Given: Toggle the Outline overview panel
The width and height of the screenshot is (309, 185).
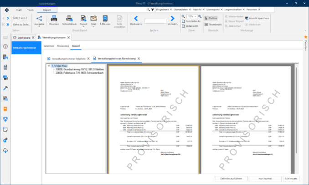Looking at the screenshot, I should [x=211, y=18].
